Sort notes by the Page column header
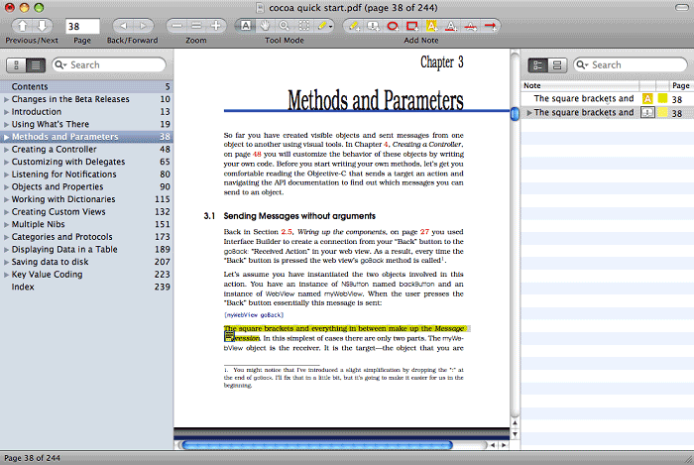The image size is (694, 465). click(x=681, y=86)
